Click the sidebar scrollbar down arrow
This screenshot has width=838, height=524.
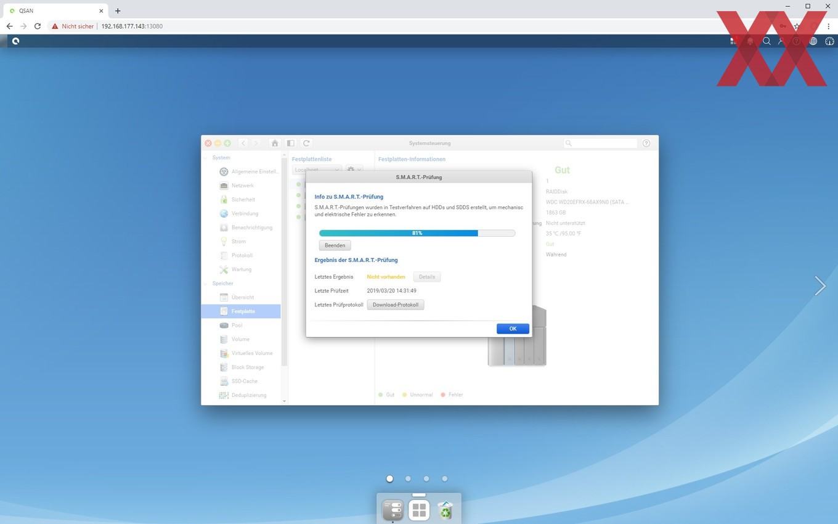284,401
